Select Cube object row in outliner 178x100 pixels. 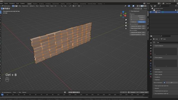pyautogui.click(x=164, y=12)
